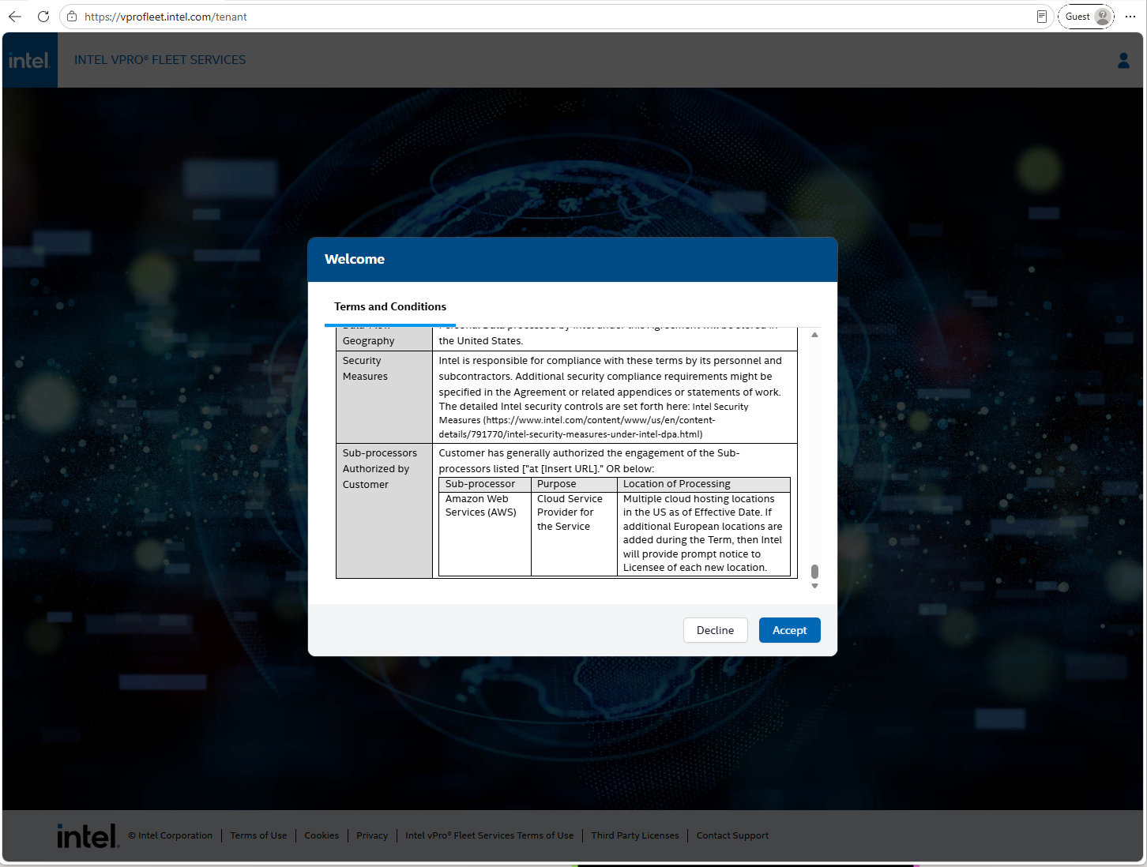Select the Terms and Conditions tab
Screen dimensions: 1147x867
click(390, 306)
